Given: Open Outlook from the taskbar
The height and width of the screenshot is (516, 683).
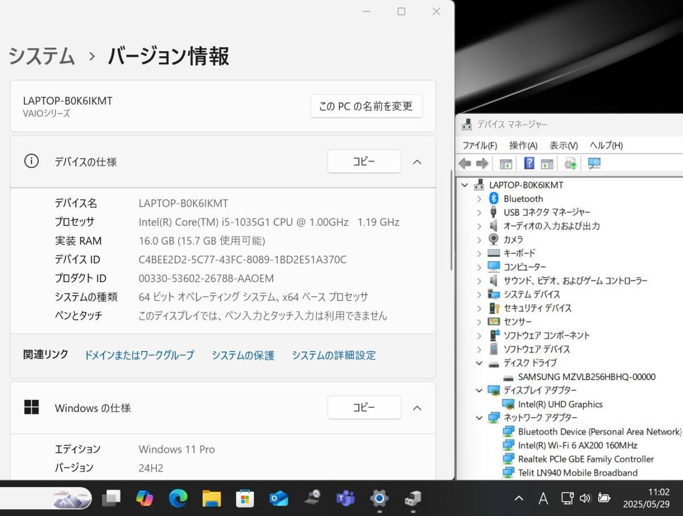Looking at the screenshot, I should 279,498.
